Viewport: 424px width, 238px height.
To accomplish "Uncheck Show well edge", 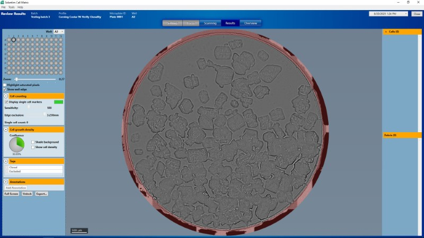I will pyautogui.click(x=5, y=89).
